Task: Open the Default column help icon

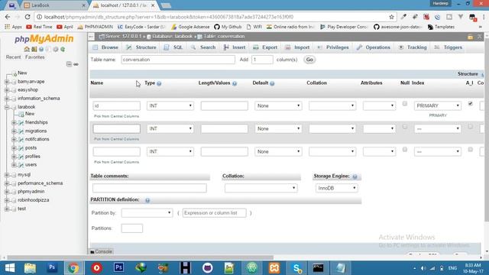Action: [x=272, y=83]
